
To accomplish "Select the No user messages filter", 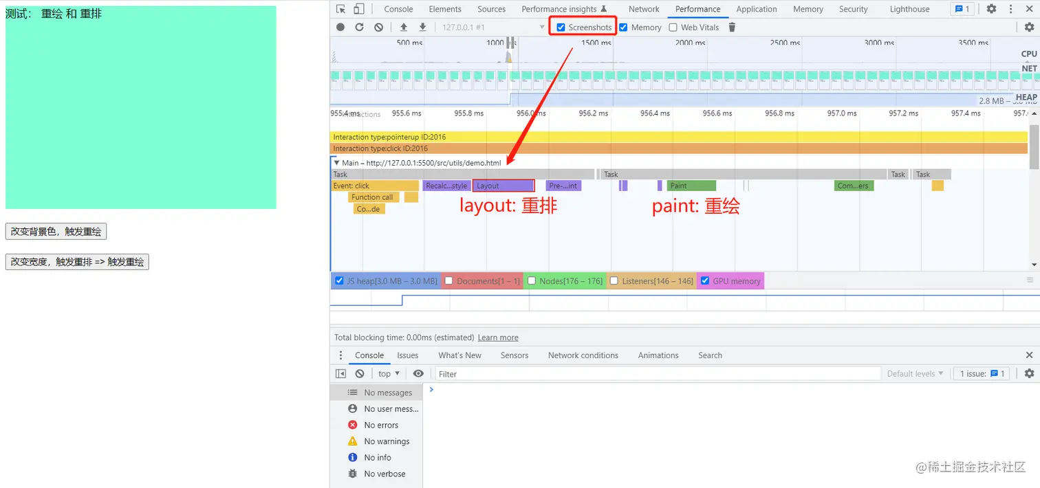I will pos(376,409).
